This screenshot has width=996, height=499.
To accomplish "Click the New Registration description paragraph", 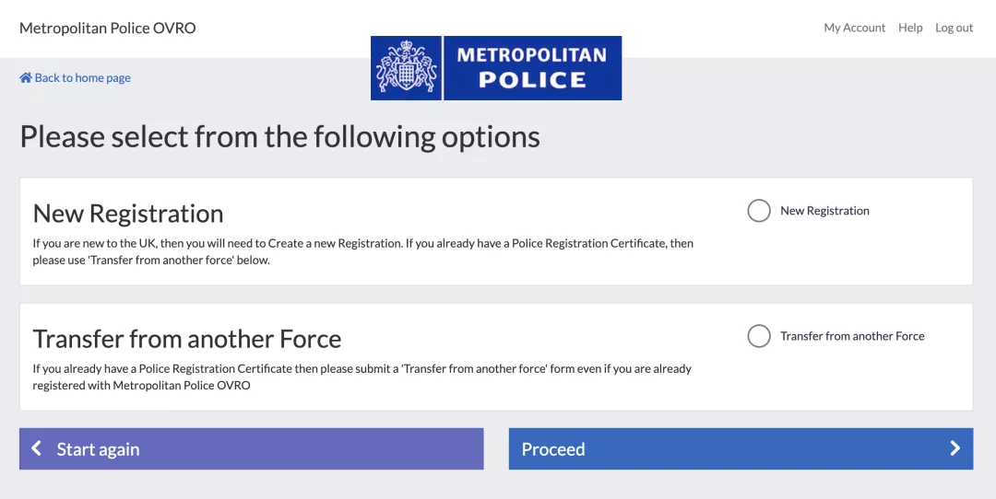I will (x=362, y=251).
